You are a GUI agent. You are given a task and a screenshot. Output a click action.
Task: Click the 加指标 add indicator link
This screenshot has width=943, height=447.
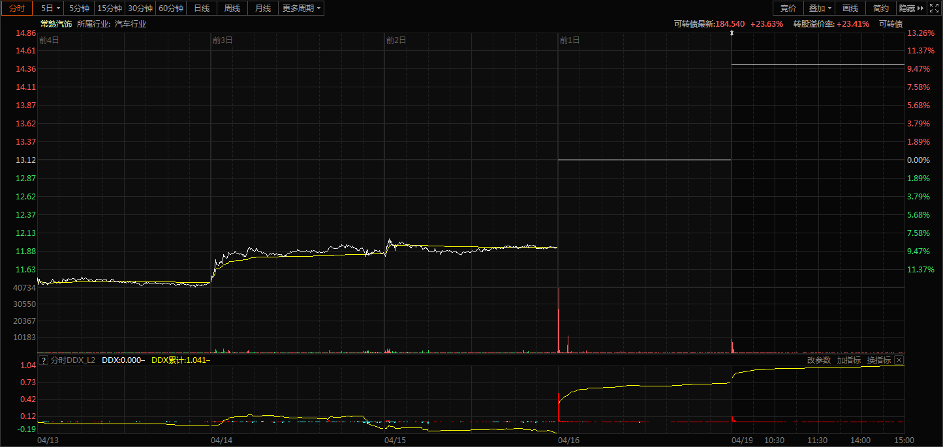[849, 360]
